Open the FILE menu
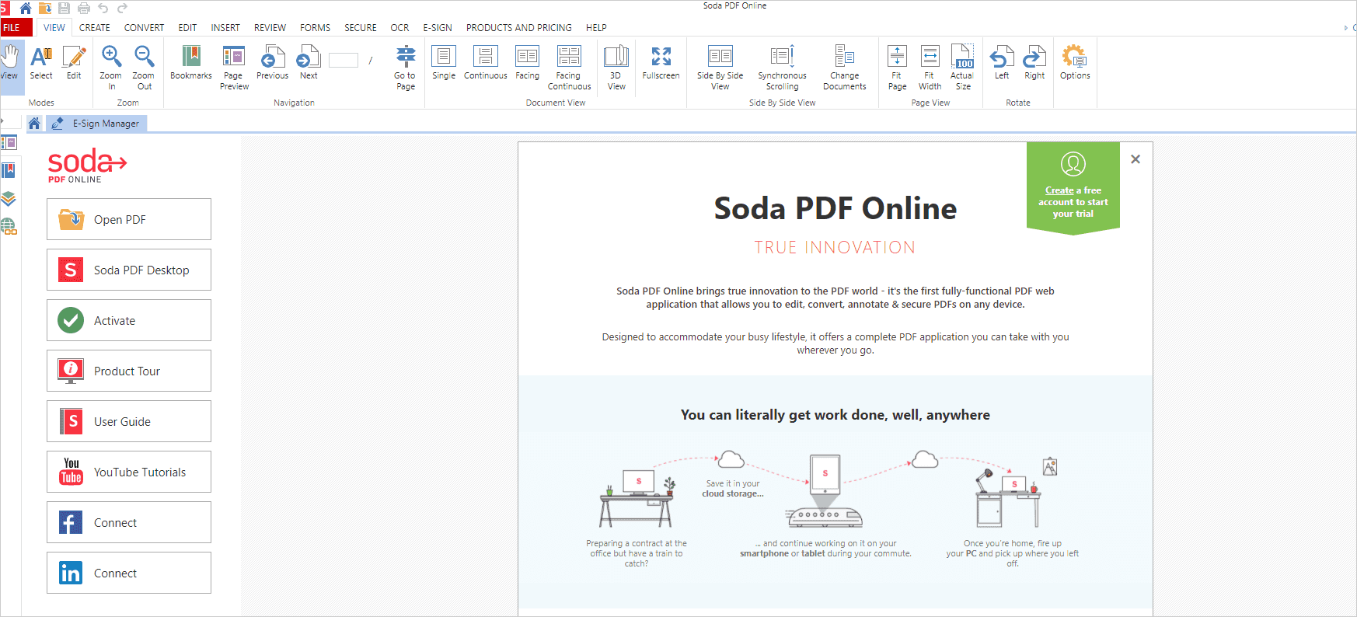 tap(14, 27)
